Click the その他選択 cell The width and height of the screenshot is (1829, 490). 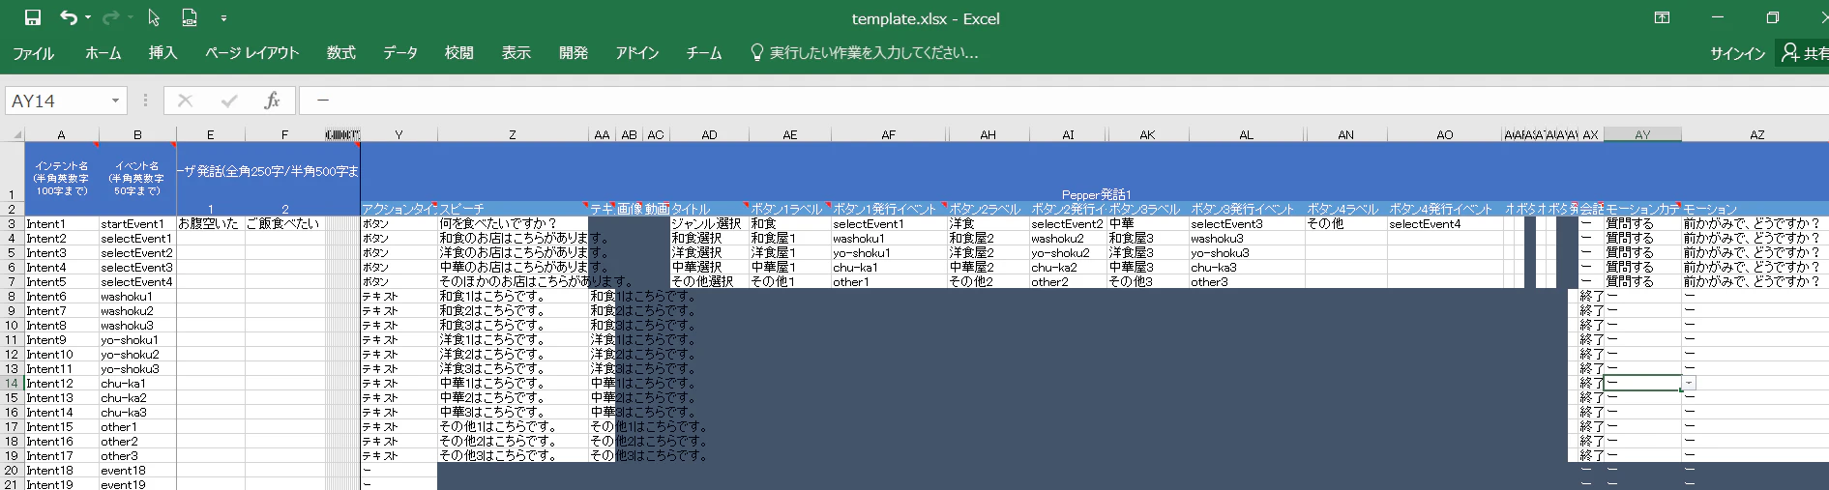point(709,282)
